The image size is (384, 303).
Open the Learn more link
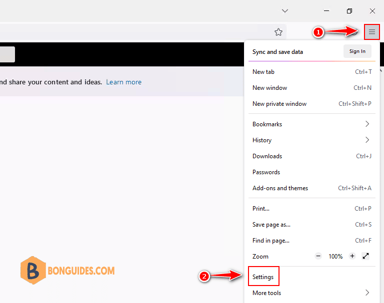pyautogui.click(x=123, y=82)
